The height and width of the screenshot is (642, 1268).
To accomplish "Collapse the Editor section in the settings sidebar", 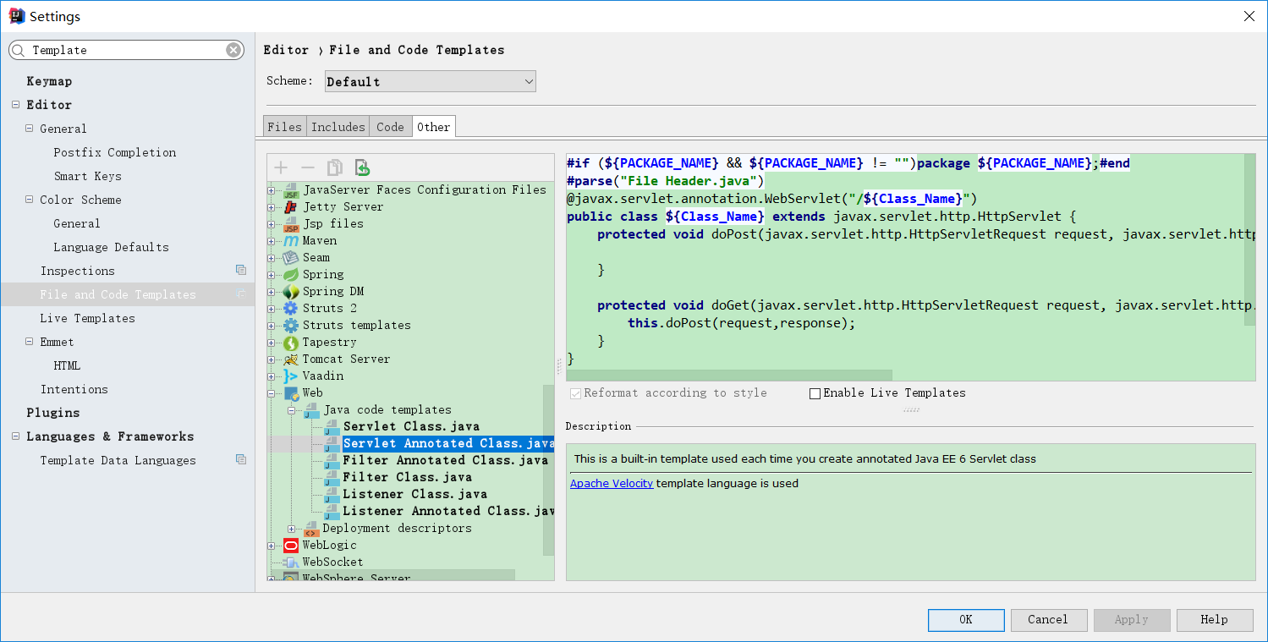I will tap(16, 105).
